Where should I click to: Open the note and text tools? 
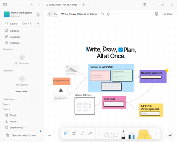111,134
